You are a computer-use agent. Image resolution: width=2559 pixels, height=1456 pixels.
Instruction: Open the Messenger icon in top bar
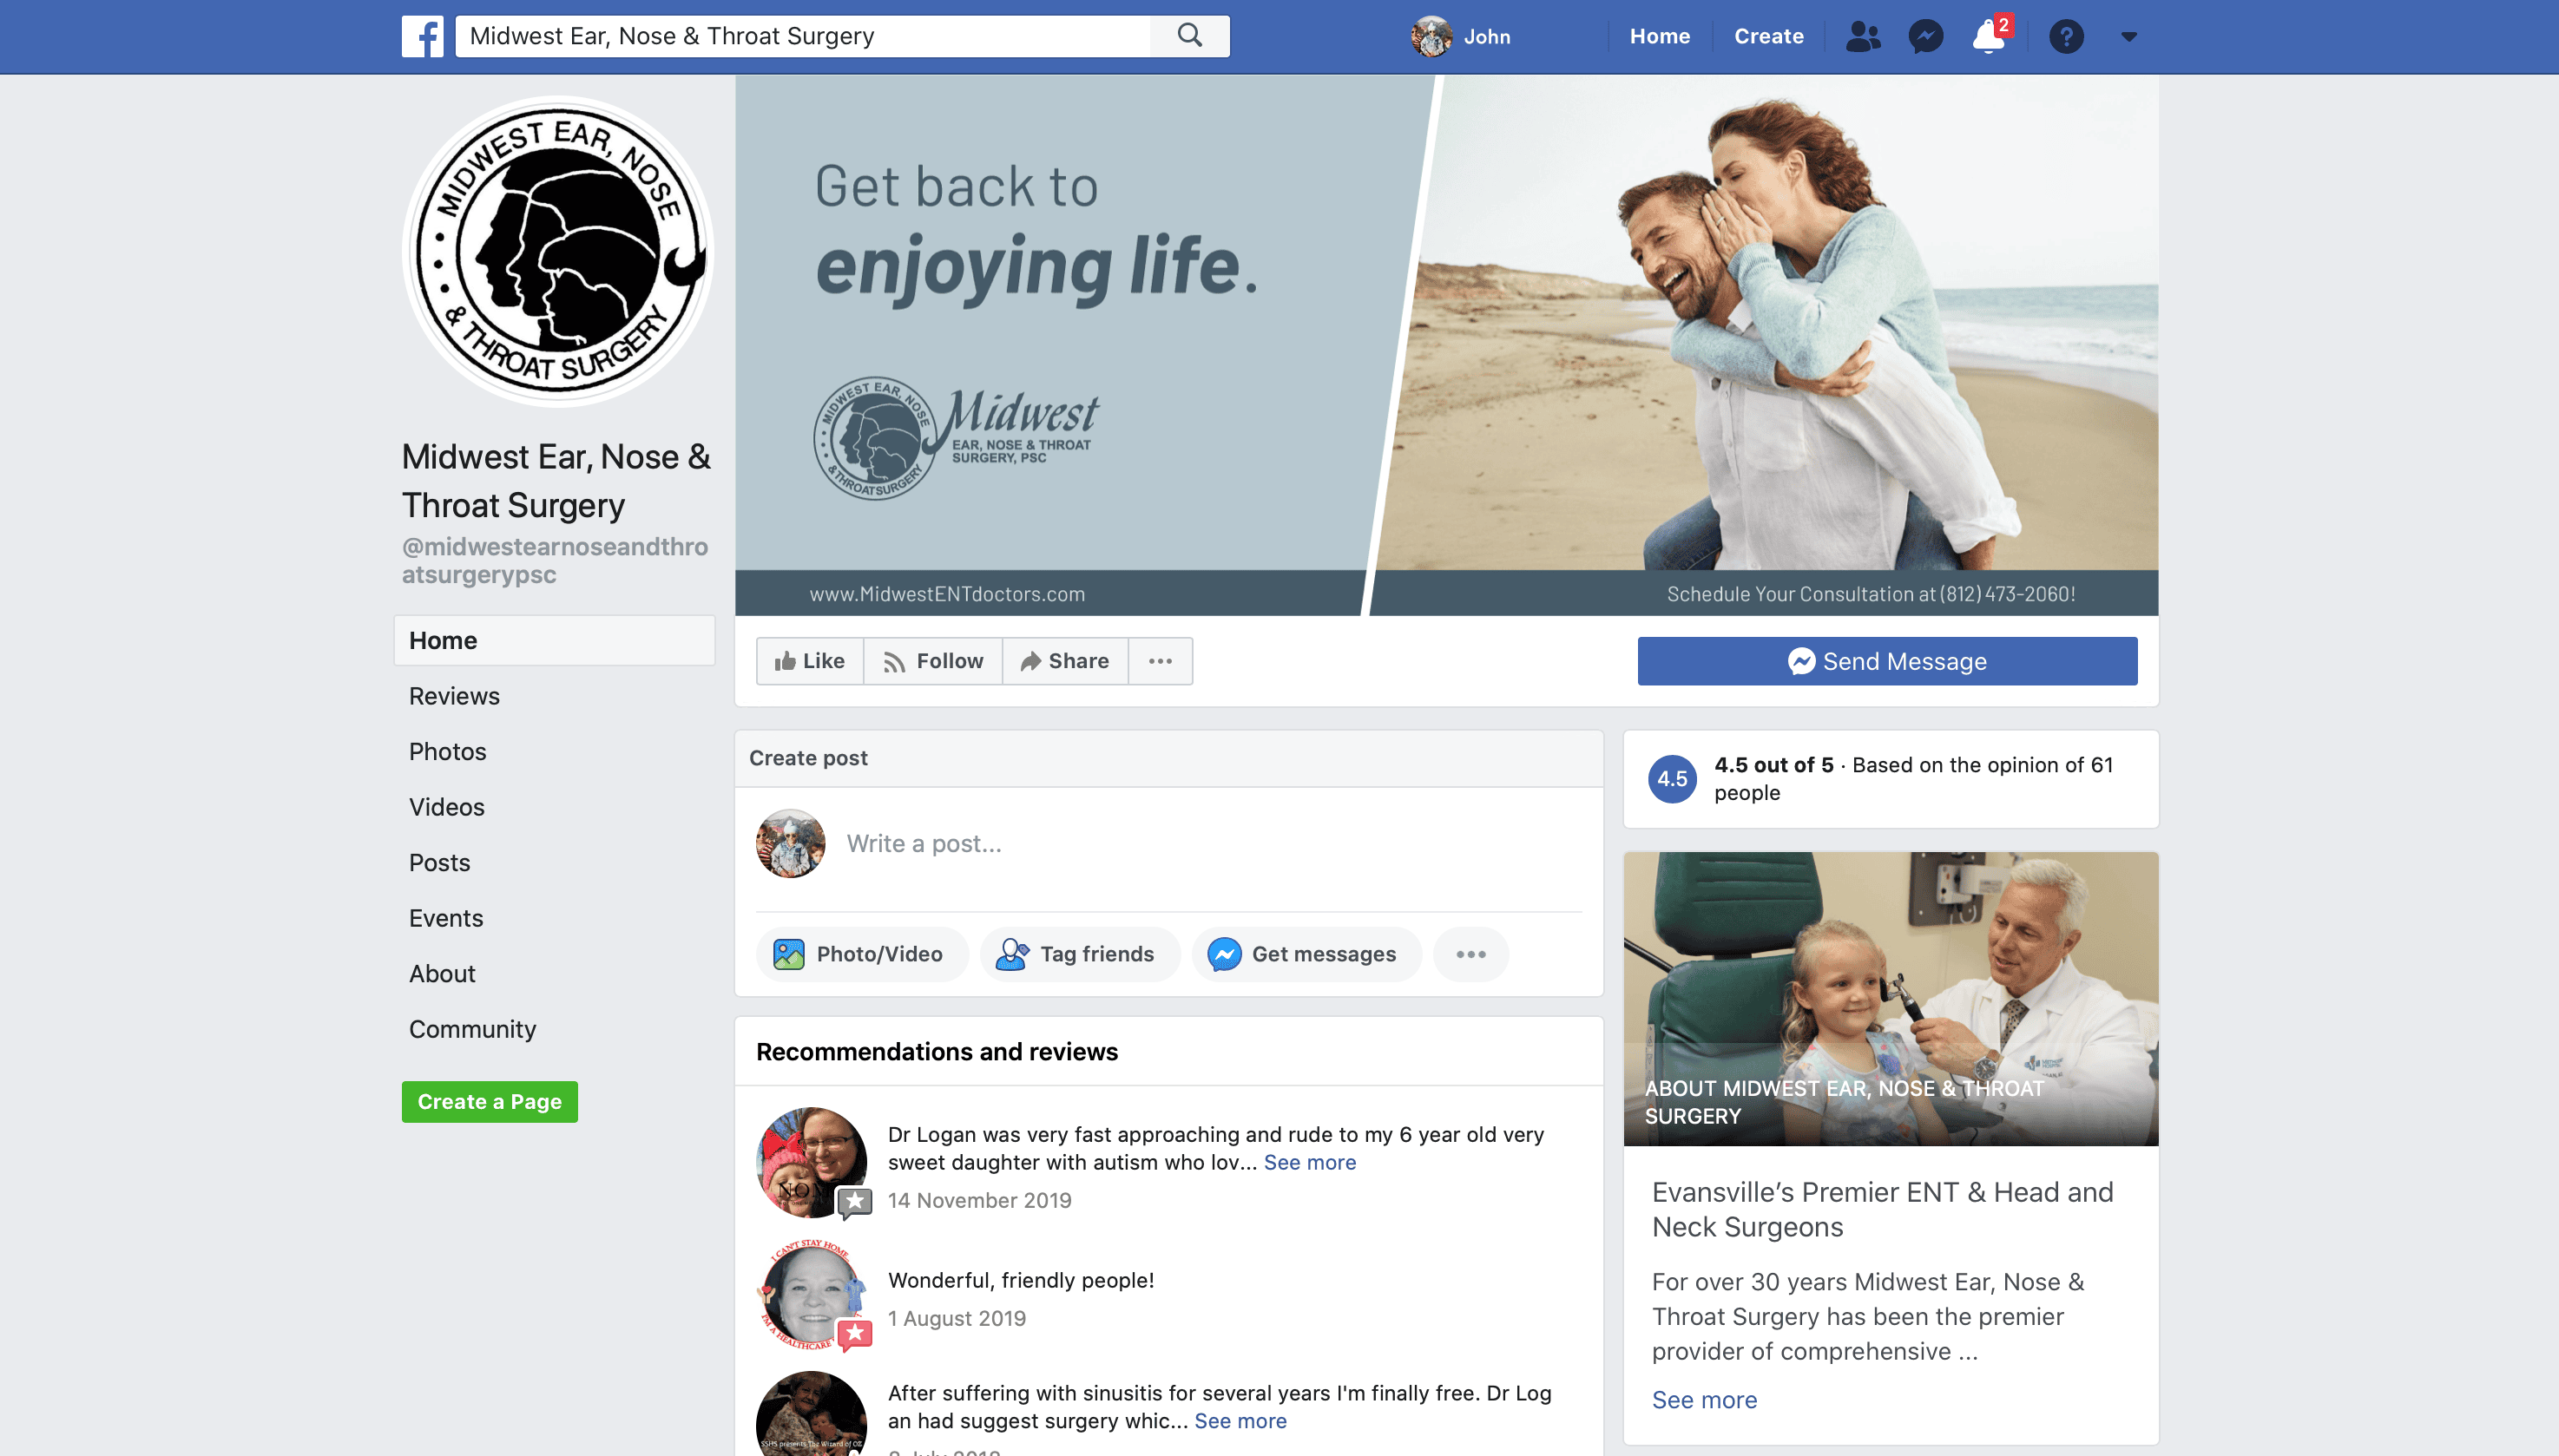[x=1925, y=37]
